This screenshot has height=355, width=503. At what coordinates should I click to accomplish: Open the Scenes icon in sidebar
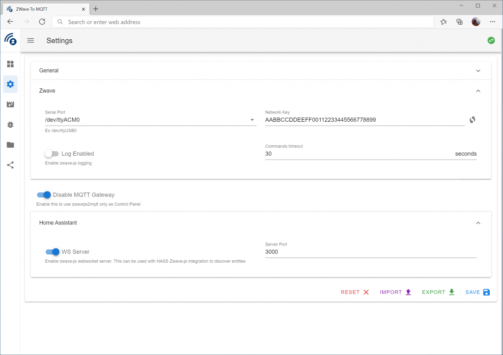tap(10, 104)
